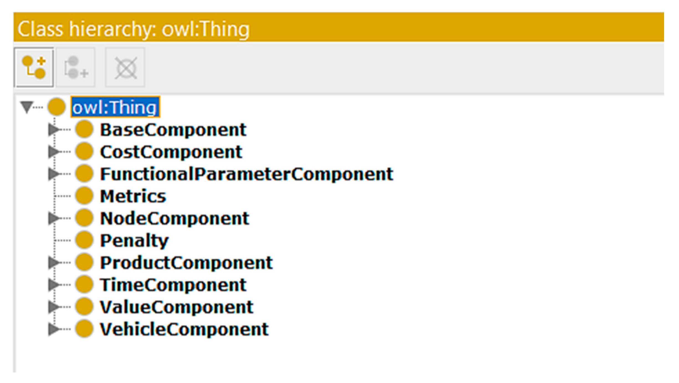Click the Delete selected class icon
The image size is (679, 383).
(125, 67)
